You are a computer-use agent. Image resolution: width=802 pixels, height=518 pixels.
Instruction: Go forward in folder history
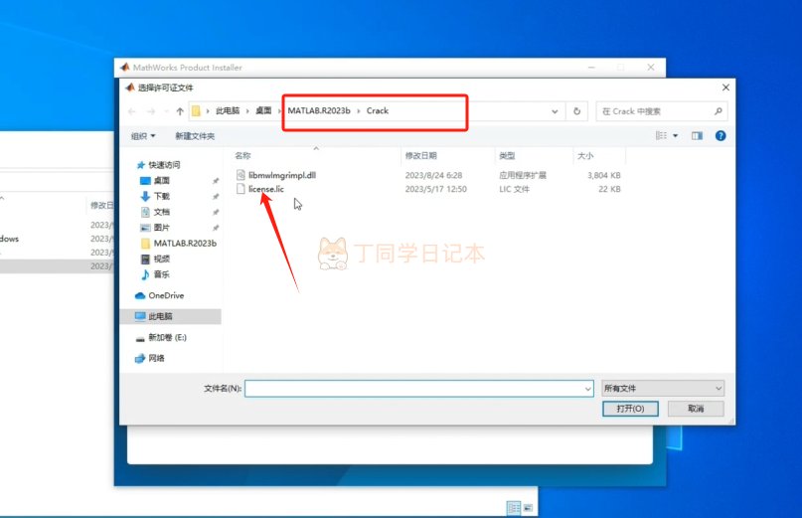click(151, 111)
